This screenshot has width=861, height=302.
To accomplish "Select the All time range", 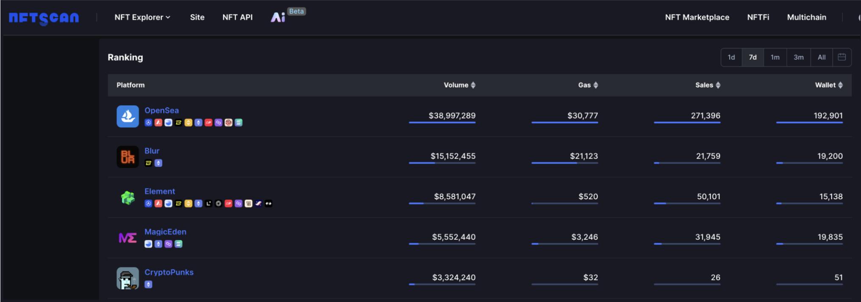I will click(822, 57).
